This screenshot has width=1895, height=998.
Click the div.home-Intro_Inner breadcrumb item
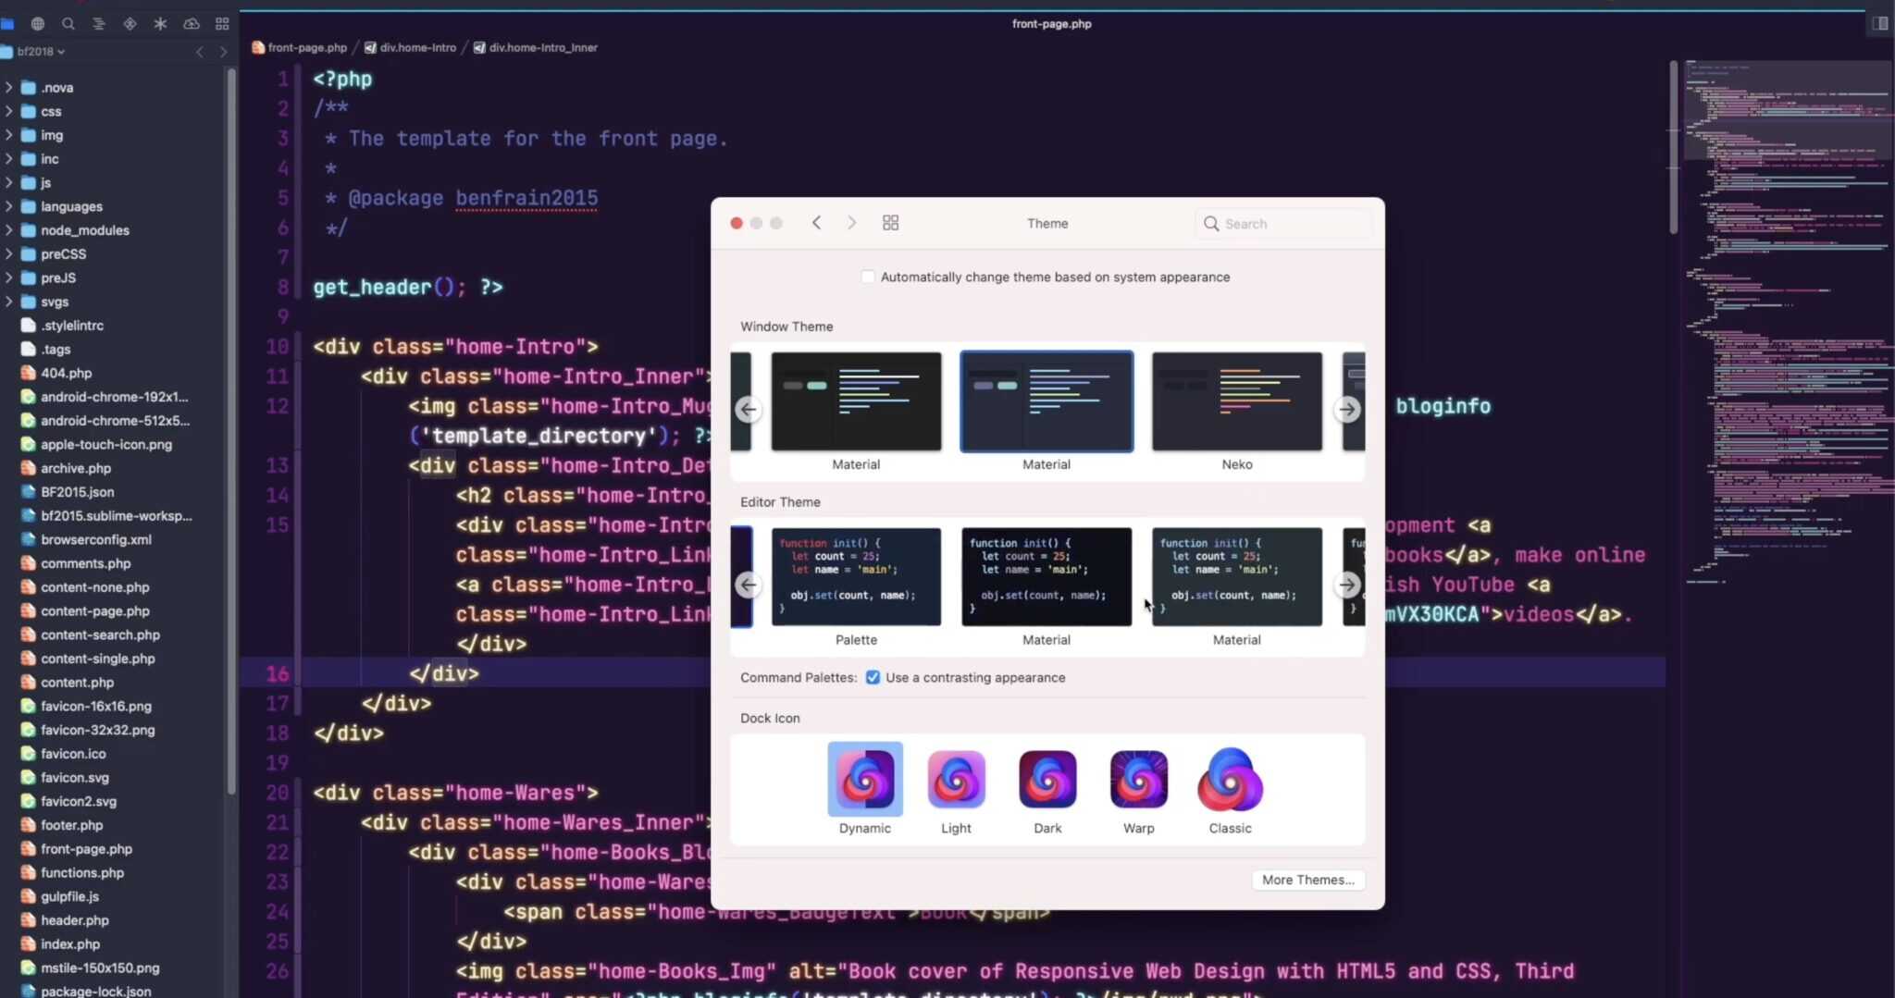541,47
